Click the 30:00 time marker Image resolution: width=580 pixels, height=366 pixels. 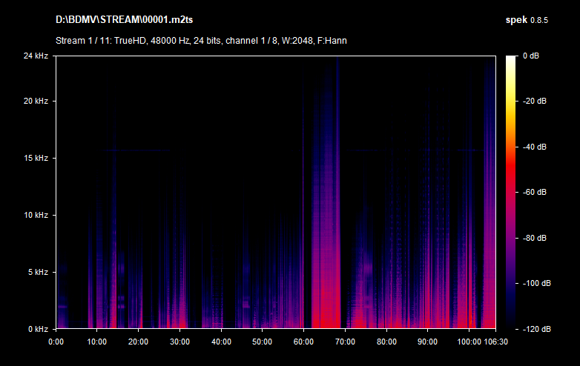(x=179, y=342)
